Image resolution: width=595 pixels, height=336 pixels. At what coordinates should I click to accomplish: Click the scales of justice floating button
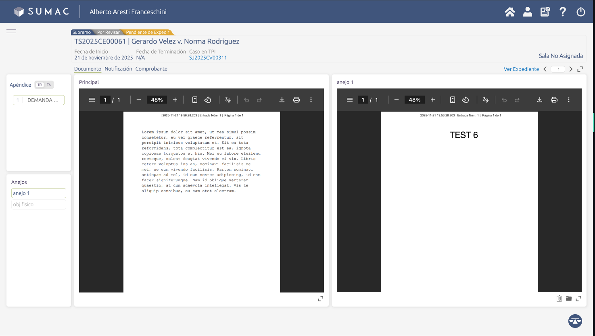pyautogui.click(x=575, y=321)
